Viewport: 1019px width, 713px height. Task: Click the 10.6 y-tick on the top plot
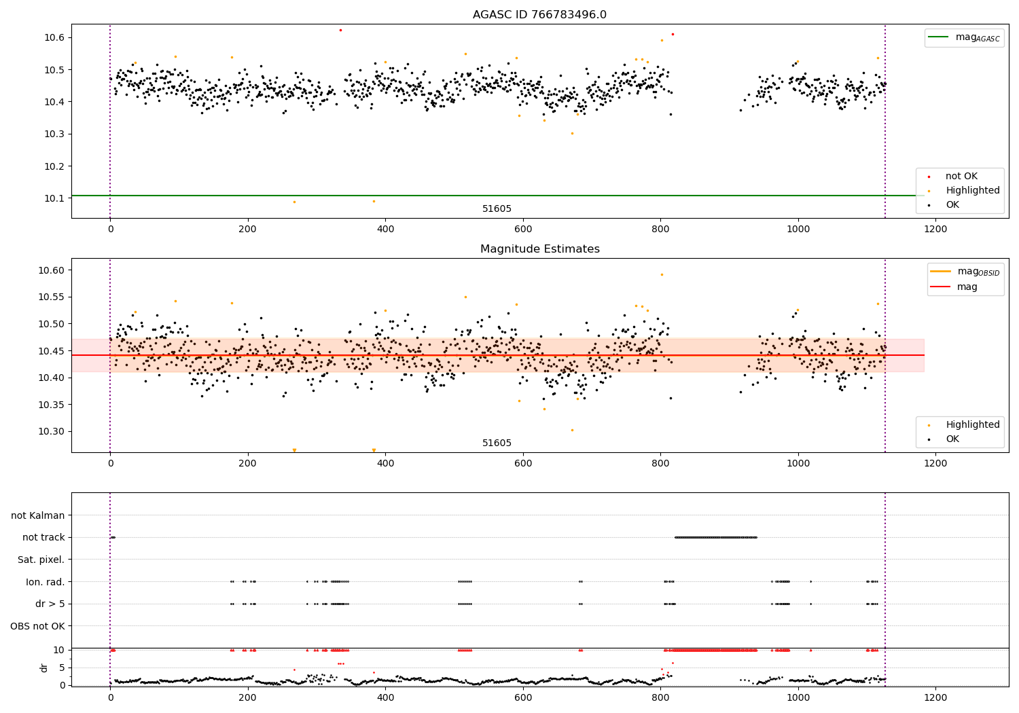54,37
